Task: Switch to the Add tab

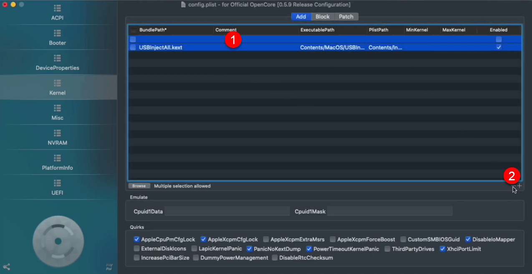Action: point(301,17)
